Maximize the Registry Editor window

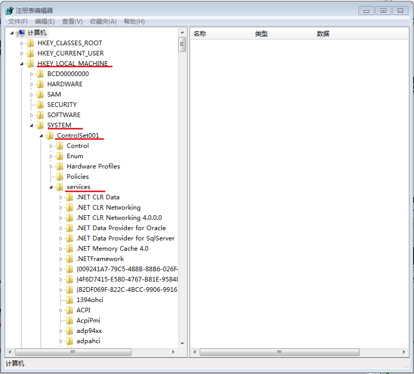point(383,11)
